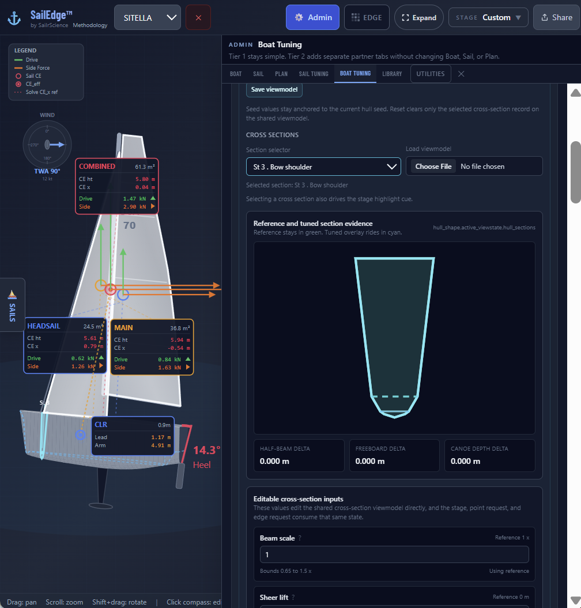581x608 pixels.
Task: Click the 14.3° Heel readout
Action: click(206, 457)
